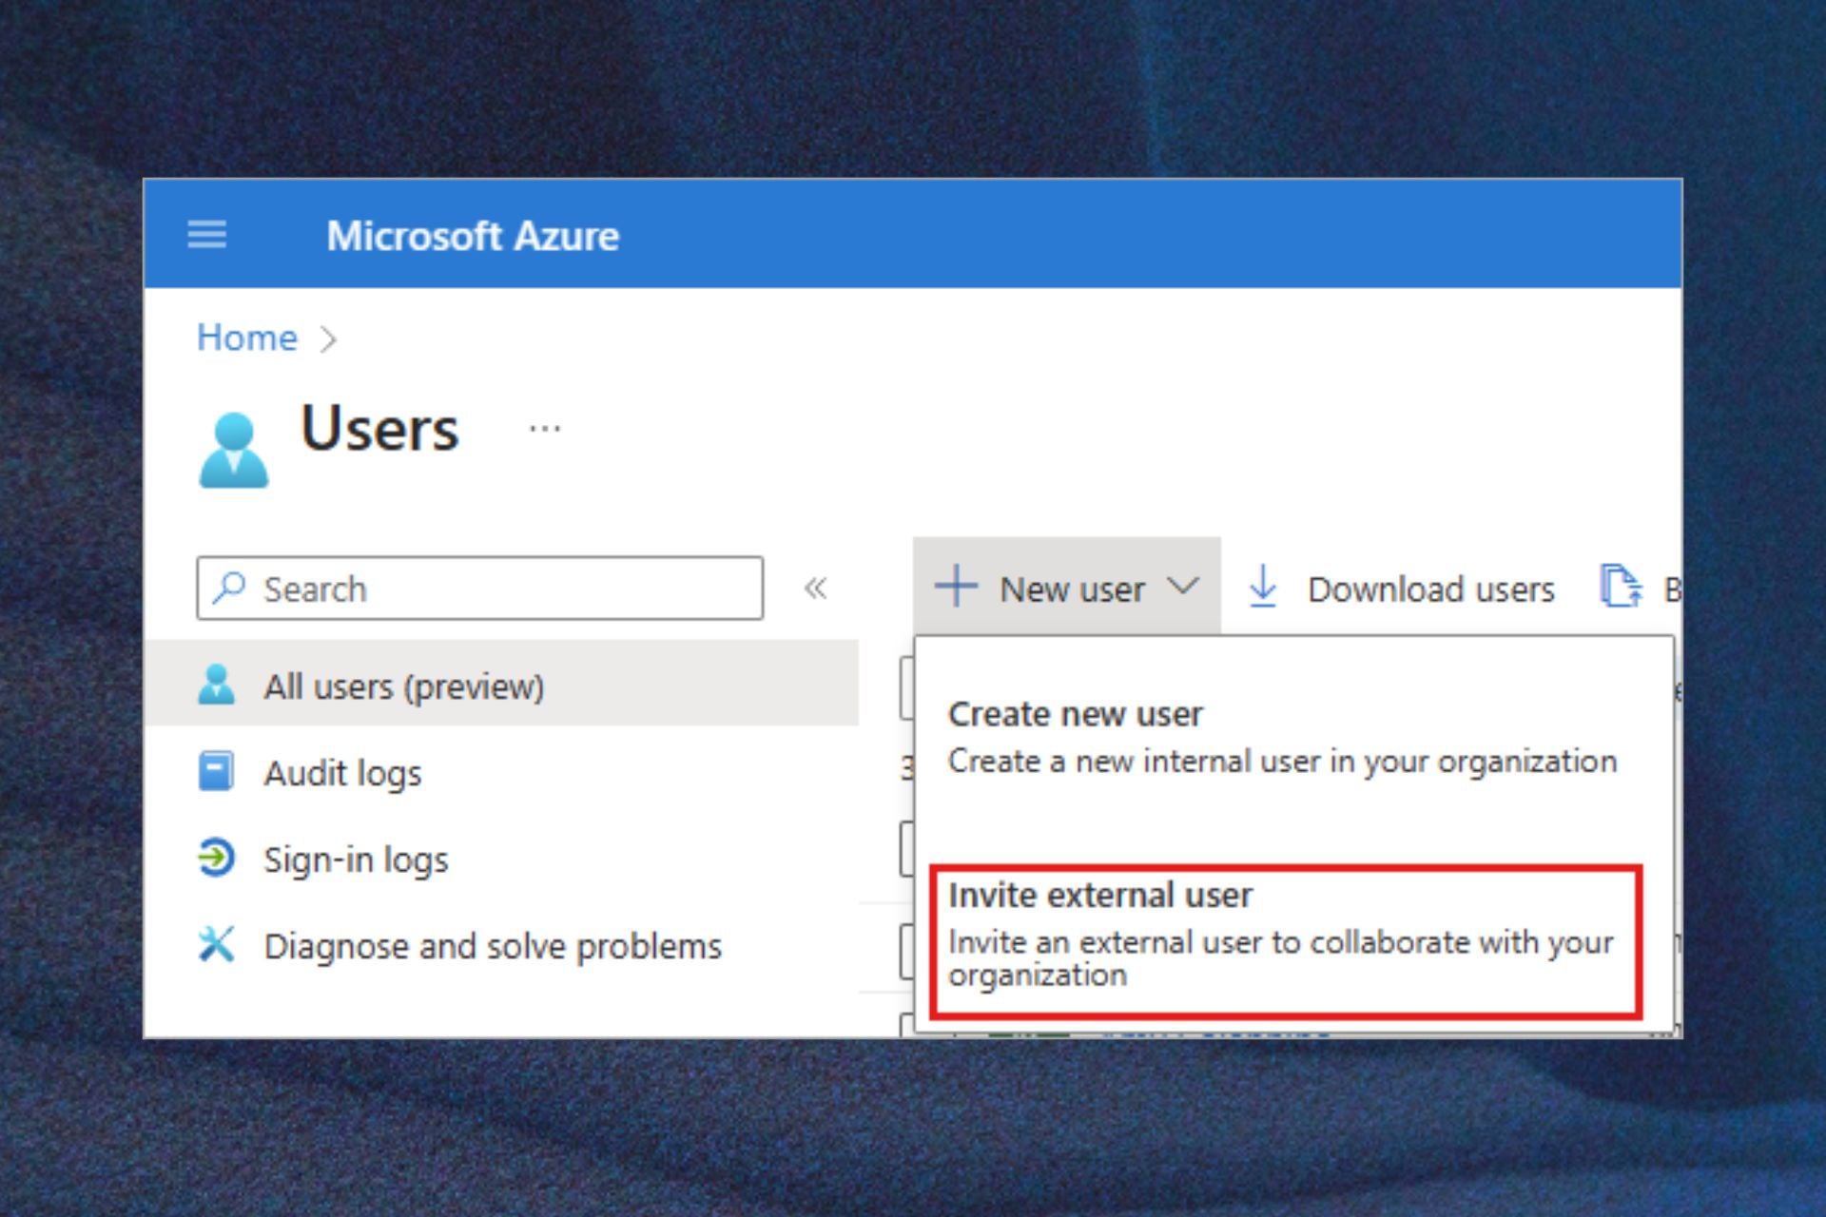Viewport: 1826px width, 1217px height.
Task: Select the All users (preview) person icon
Action: (217, 685)
